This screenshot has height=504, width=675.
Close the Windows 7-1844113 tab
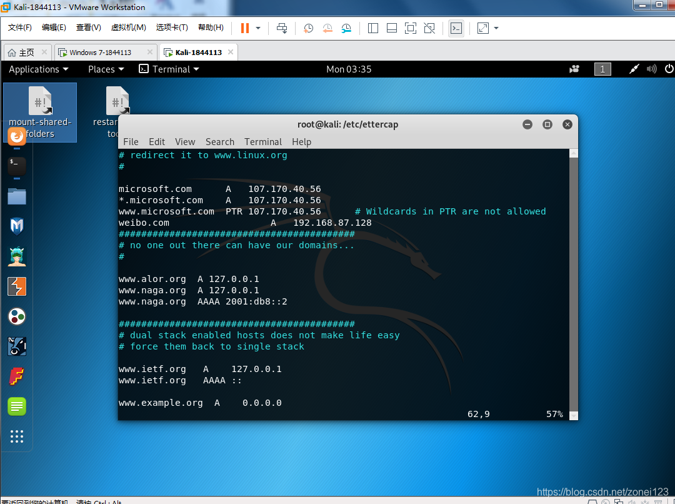pyautogui.click(x=150, y=52)
